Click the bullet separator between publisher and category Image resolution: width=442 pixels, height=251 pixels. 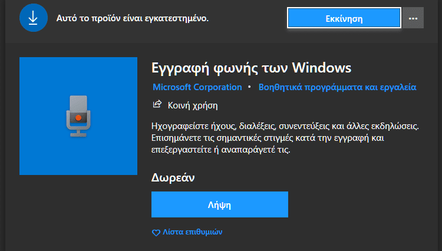pyautogui.click(x=249, y=87)
